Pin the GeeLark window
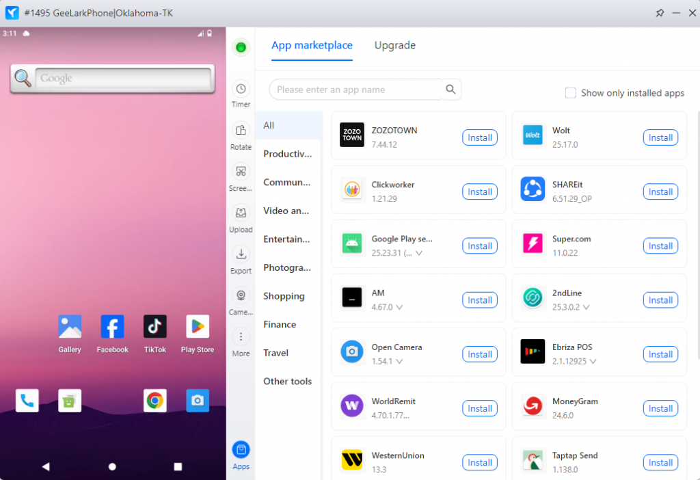This screenshot has width=700, height=480. 660,13
